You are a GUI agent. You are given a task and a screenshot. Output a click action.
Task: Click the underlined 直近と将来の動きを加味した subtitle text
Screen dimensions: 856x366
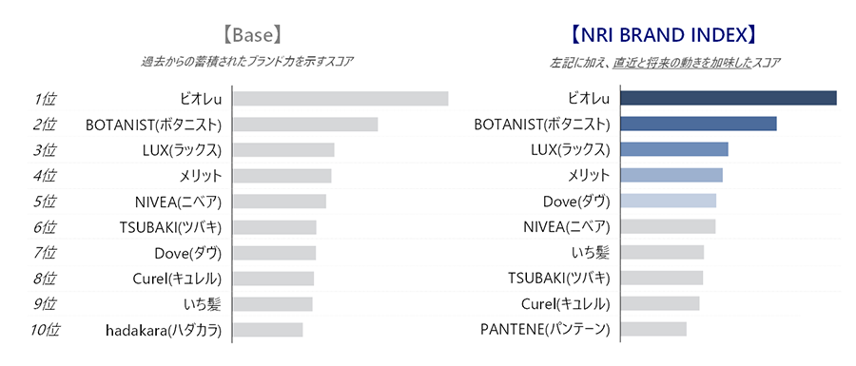pyautogui.click(x=682, y=63)
